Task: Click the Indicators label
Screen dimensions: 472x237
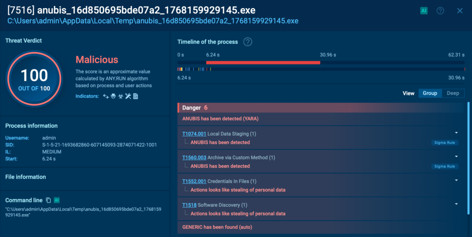Action: point(87,96)
